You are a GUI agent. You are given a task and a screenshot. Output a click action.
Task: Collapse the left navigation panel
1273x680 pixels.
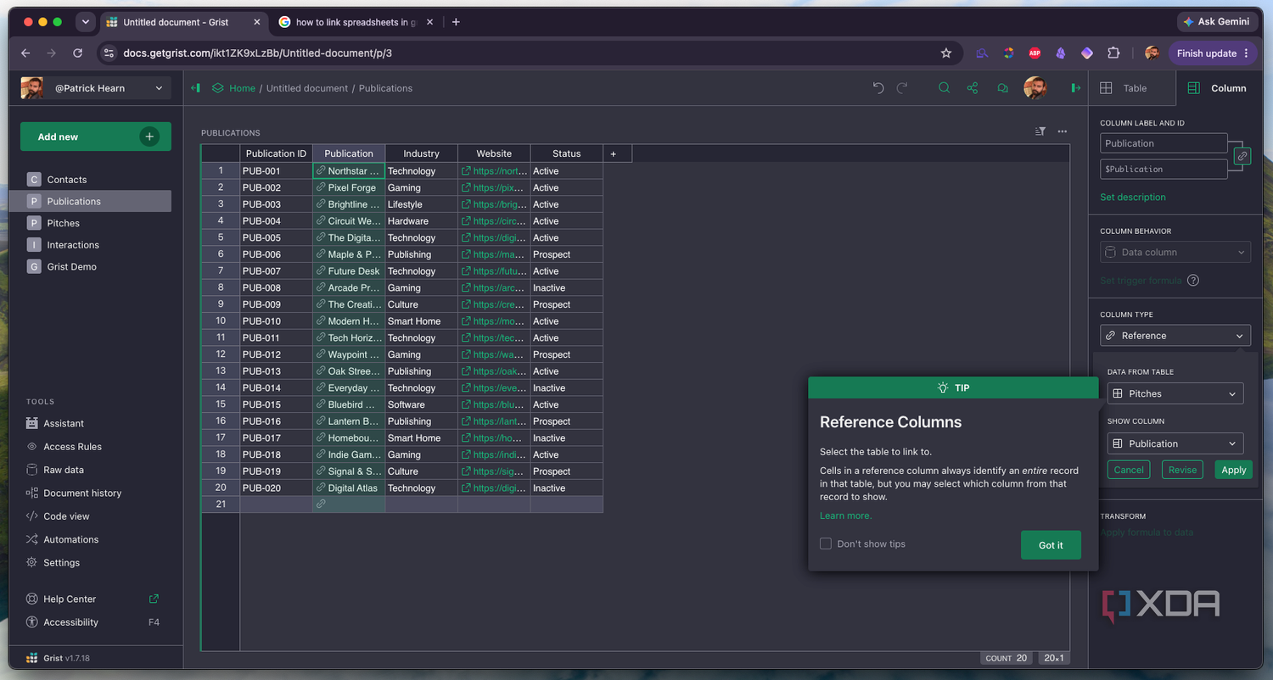pos(195,88)
